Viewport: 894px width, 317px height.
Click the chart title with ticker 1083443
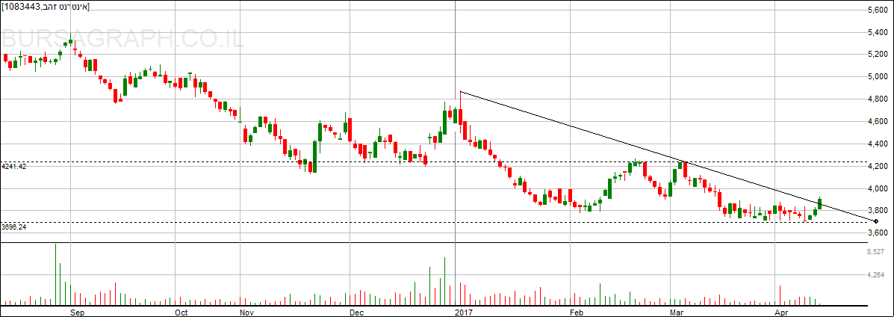tap(46, 6)
